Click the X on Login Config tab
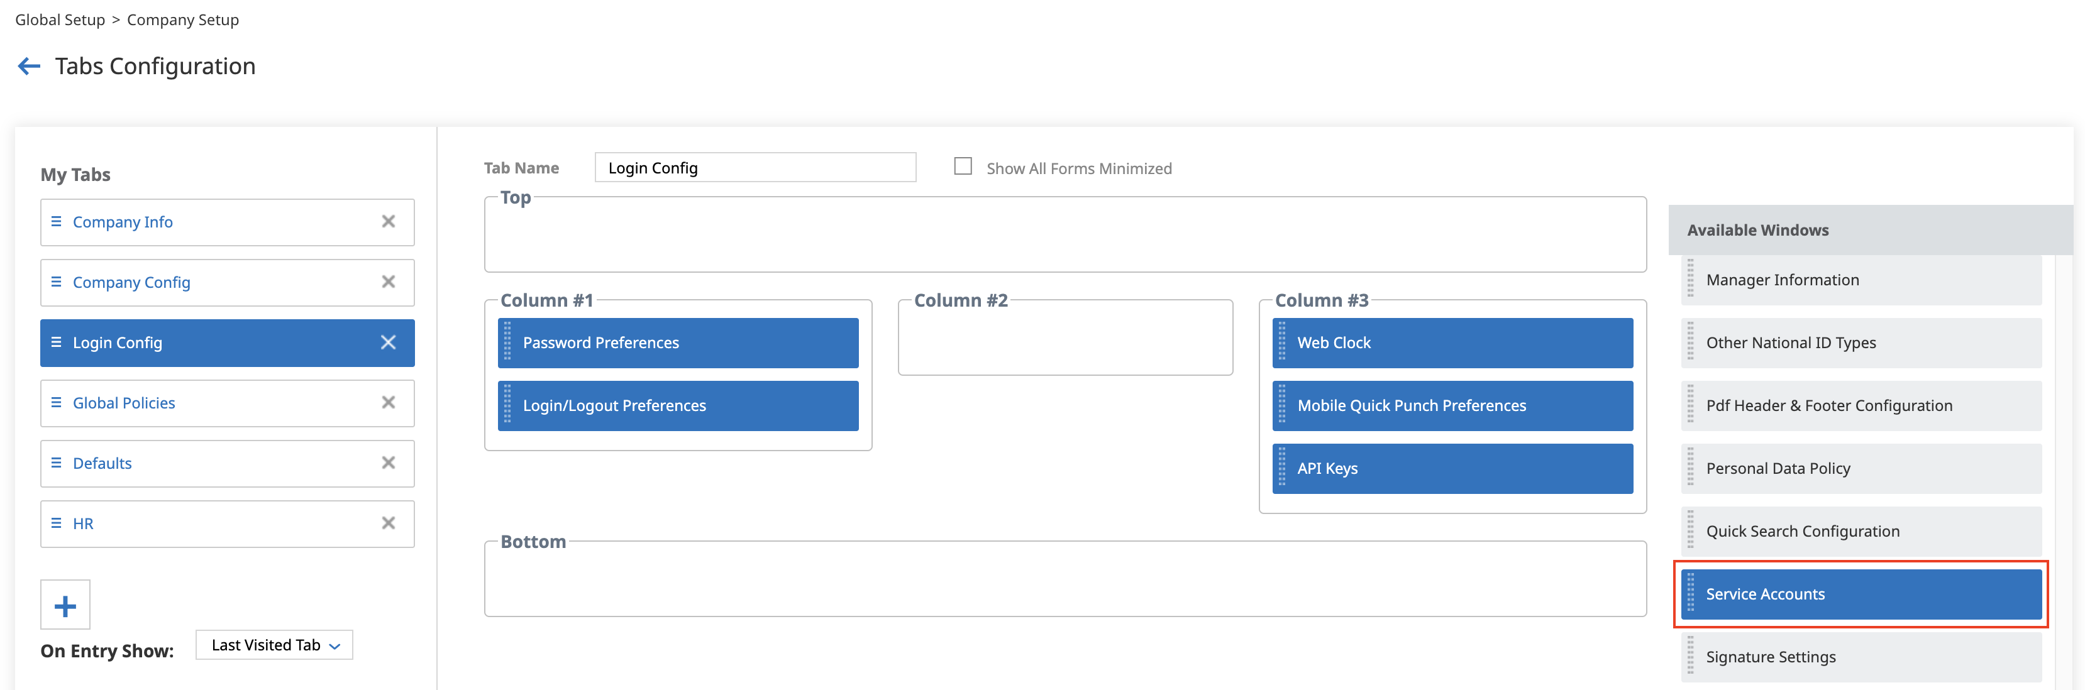The height and width of the screenshot is (690, 2085). click(x=389, y=343)
